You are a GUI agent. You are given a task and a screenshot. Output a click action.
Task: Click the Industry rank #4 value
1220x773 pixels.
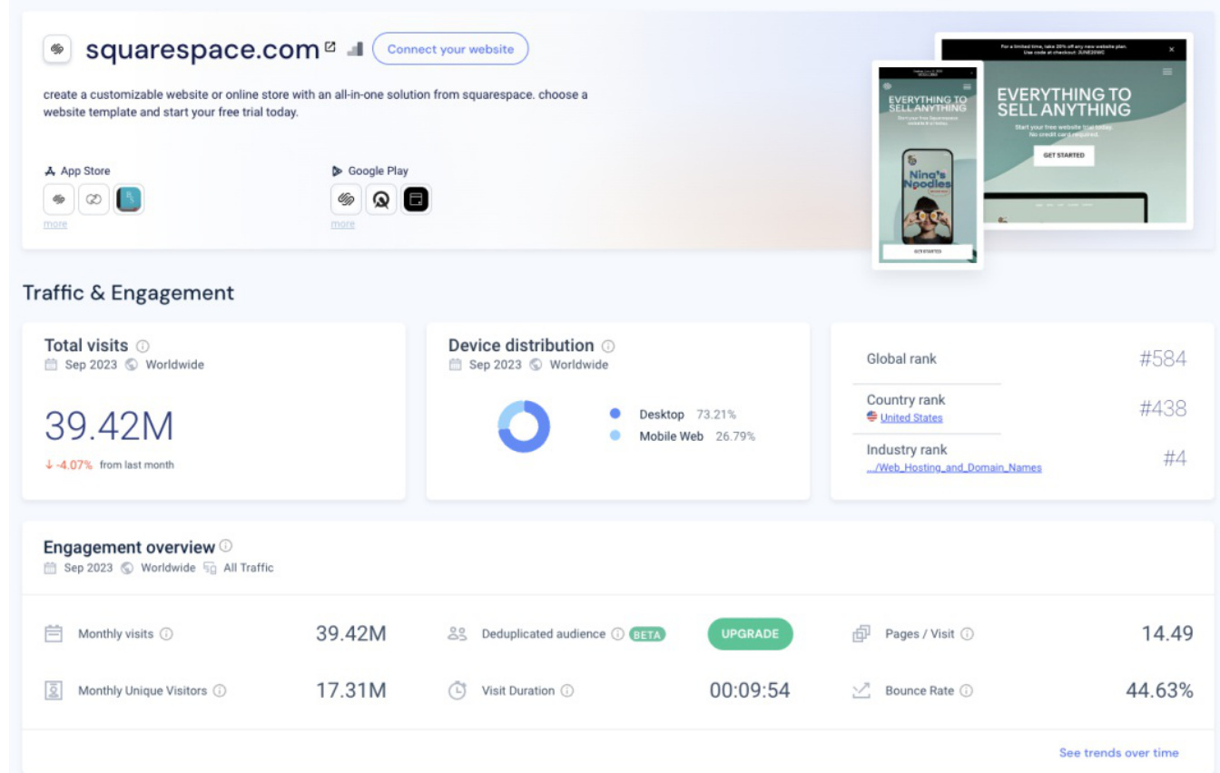click(1175, 458)
